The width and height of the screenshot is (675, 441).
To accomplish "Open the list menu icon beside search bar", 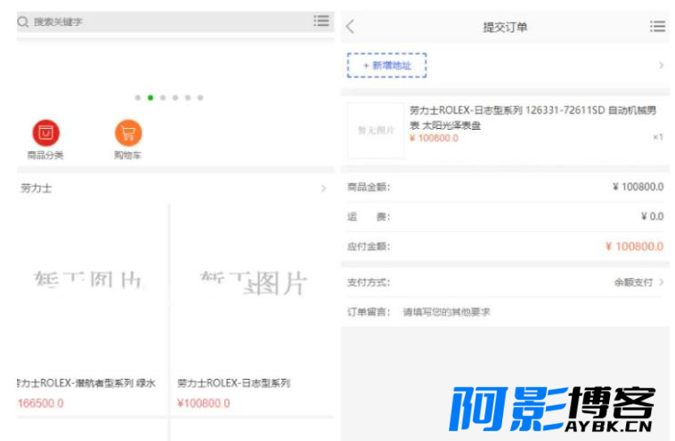I will click(x=321, y=20).
